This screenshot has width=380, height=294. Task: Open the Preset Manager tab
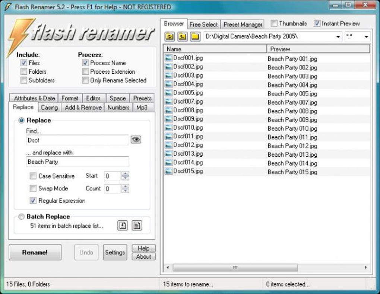[x=243, y=25]
